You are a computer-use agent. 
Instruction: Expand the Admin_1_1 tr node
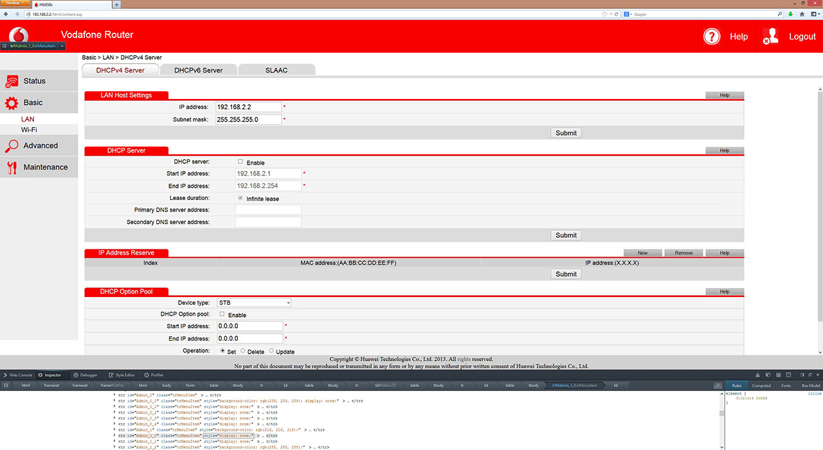pos(114,441)
